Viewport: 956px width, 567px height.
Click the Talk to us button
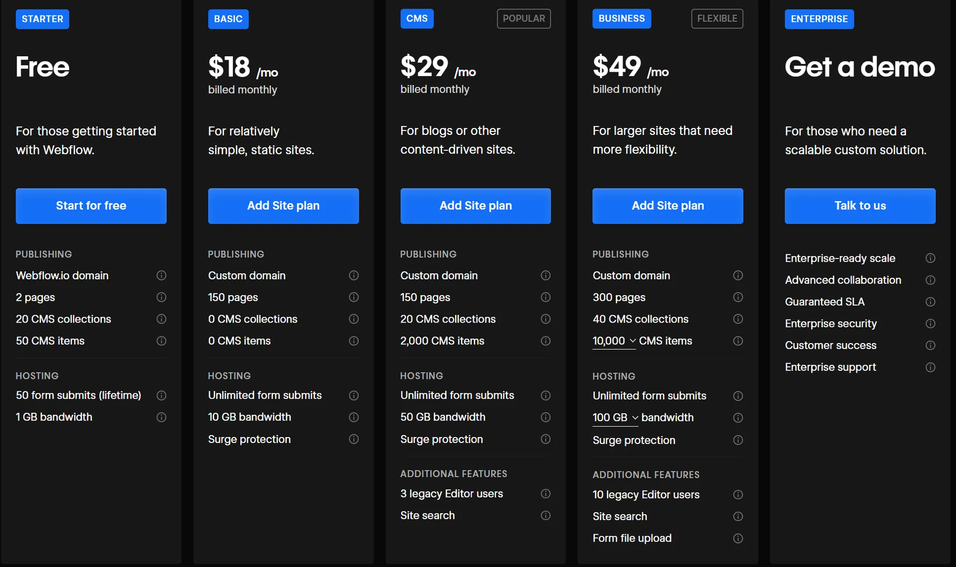coord(860,206)
